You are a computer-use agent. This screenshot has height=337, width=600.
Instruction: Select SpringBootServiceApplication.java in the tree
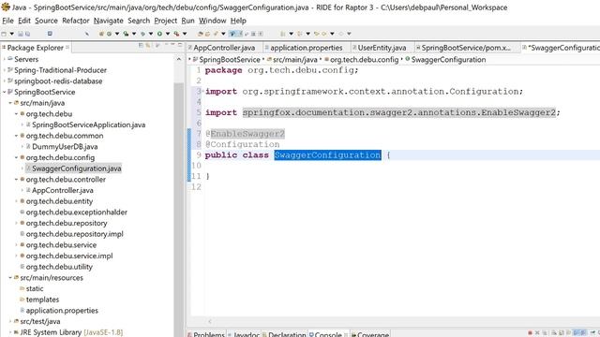point(88,125)
